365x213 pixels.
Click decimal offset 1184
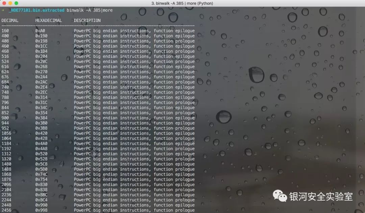point(6,143)
